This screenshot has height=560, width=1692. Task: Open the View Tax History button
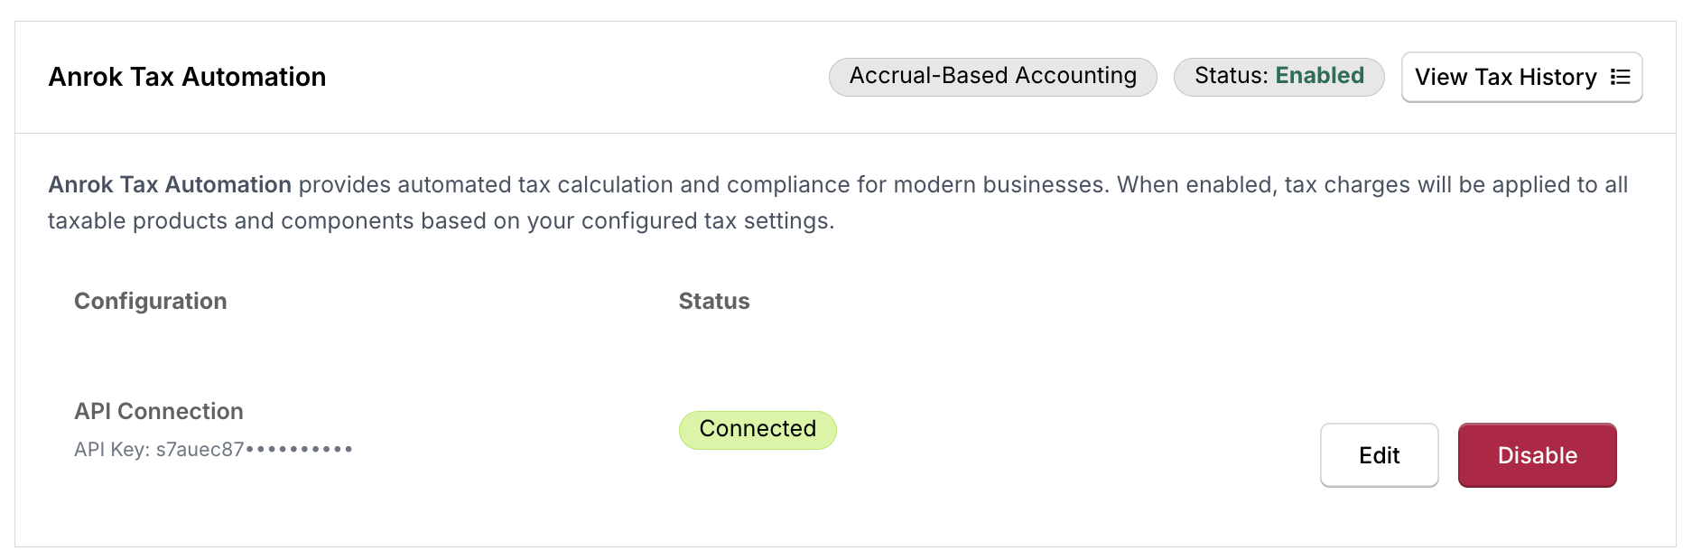pos(1520,77)
